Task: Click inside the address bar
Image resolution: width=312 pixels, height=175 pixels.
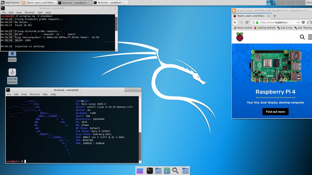Action: [271, 22]
